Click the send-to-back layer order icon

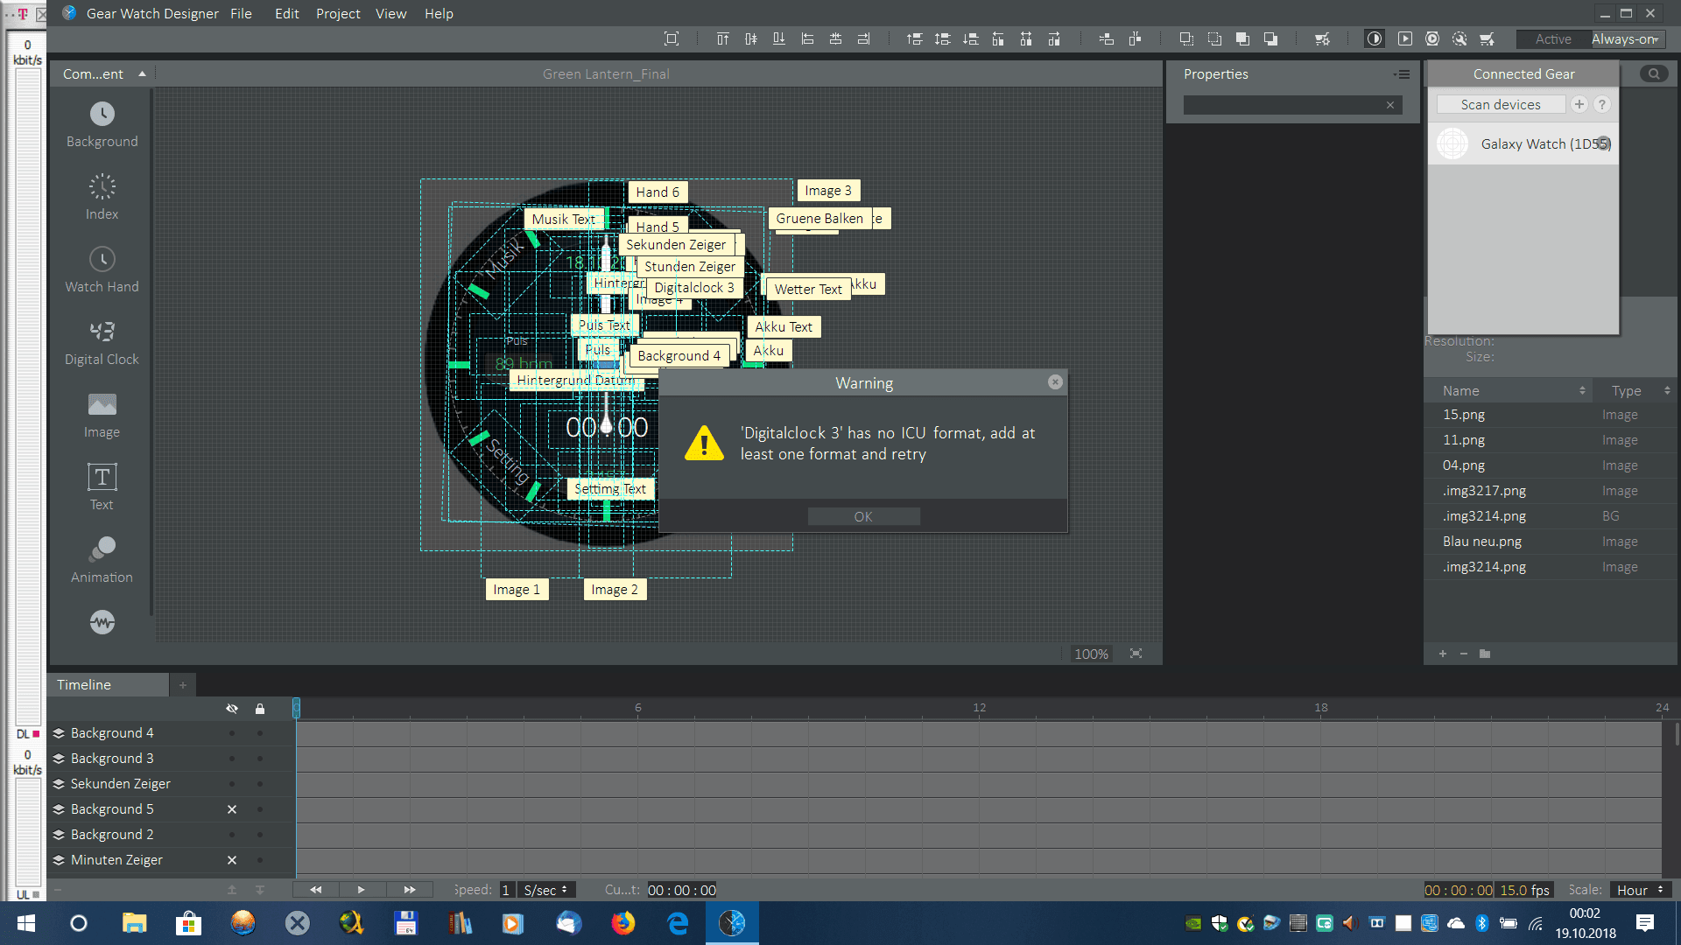(1270, 38)
